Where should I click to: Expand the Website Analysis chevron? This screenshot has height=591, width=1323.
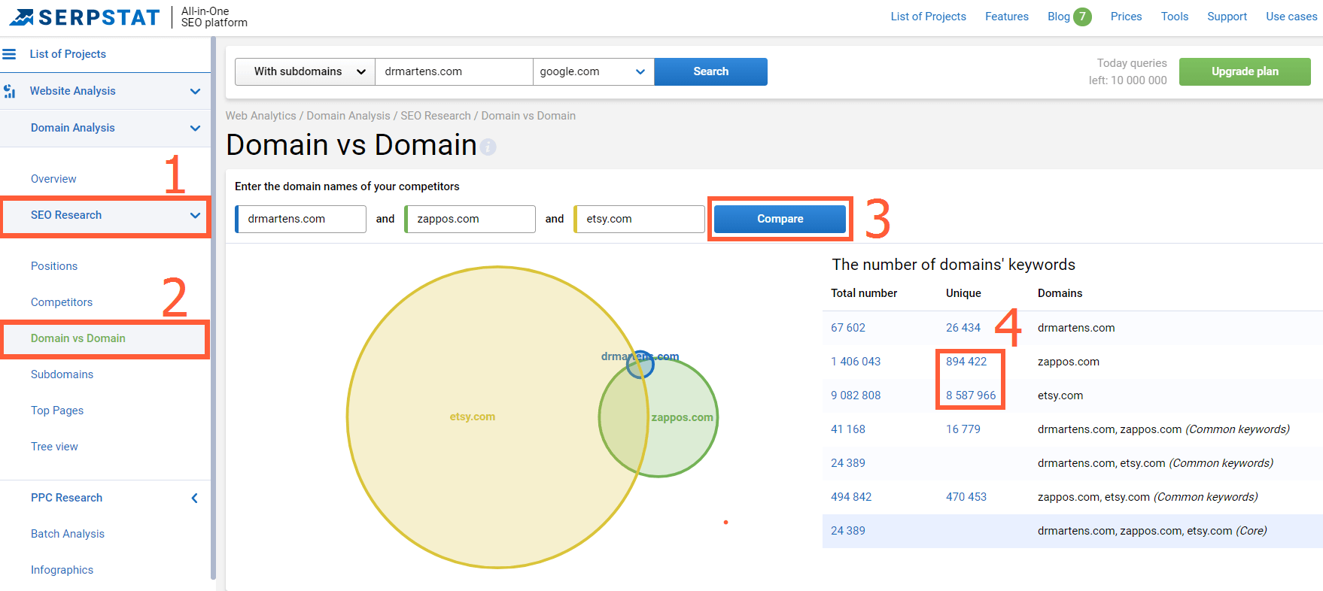click(x=196, y=91)
